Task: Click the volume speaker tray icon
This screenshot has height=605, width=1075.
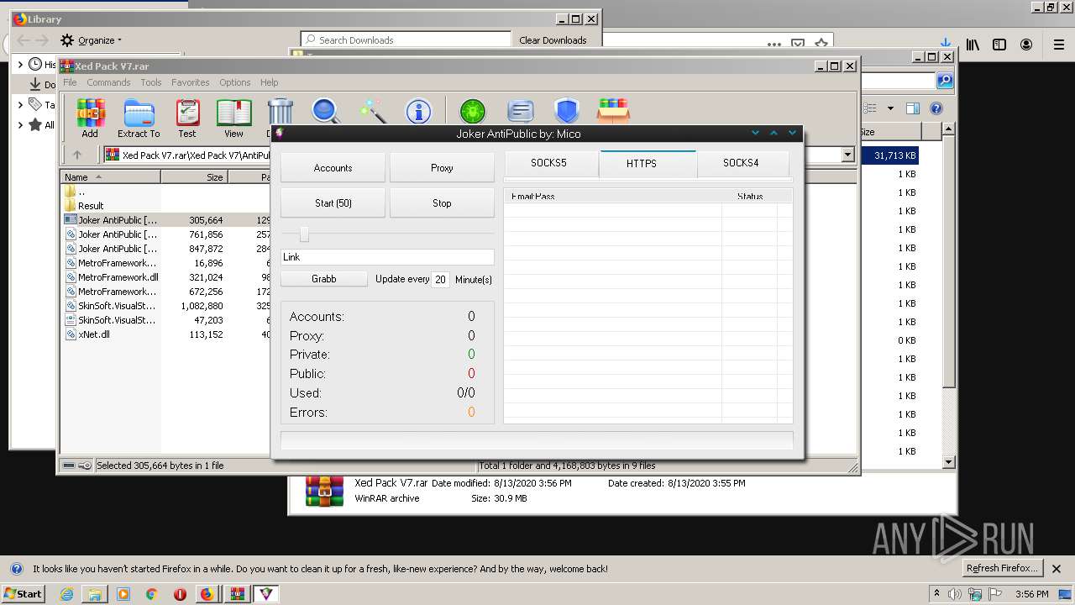Action: [x=955, y=594]
